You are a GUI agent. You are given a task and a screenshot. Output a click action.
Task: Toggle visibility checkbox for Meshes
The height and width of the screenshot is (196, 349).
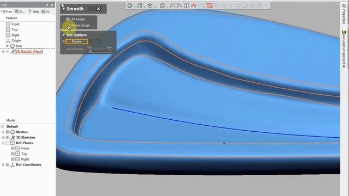[x=8, y=132]
